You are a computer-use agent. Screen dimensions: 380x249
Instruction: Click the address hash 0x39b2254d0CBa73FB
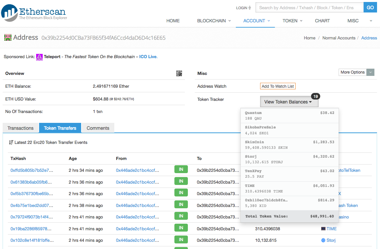coord(103,38)
